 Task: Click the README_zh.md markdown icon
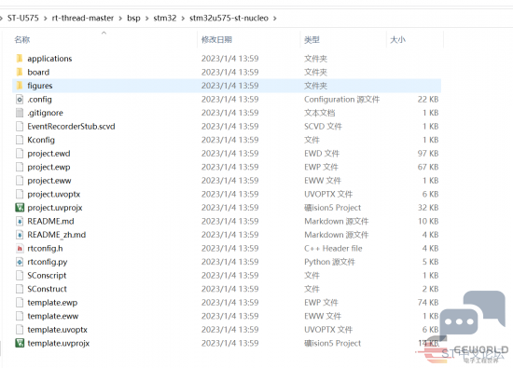point(20,235)
